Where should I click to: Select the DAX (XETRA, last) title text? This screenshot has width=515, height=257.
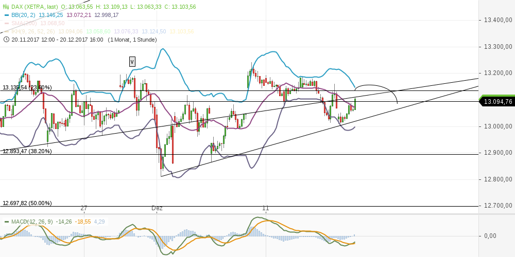pyautogui.click(x=35, y=7)
